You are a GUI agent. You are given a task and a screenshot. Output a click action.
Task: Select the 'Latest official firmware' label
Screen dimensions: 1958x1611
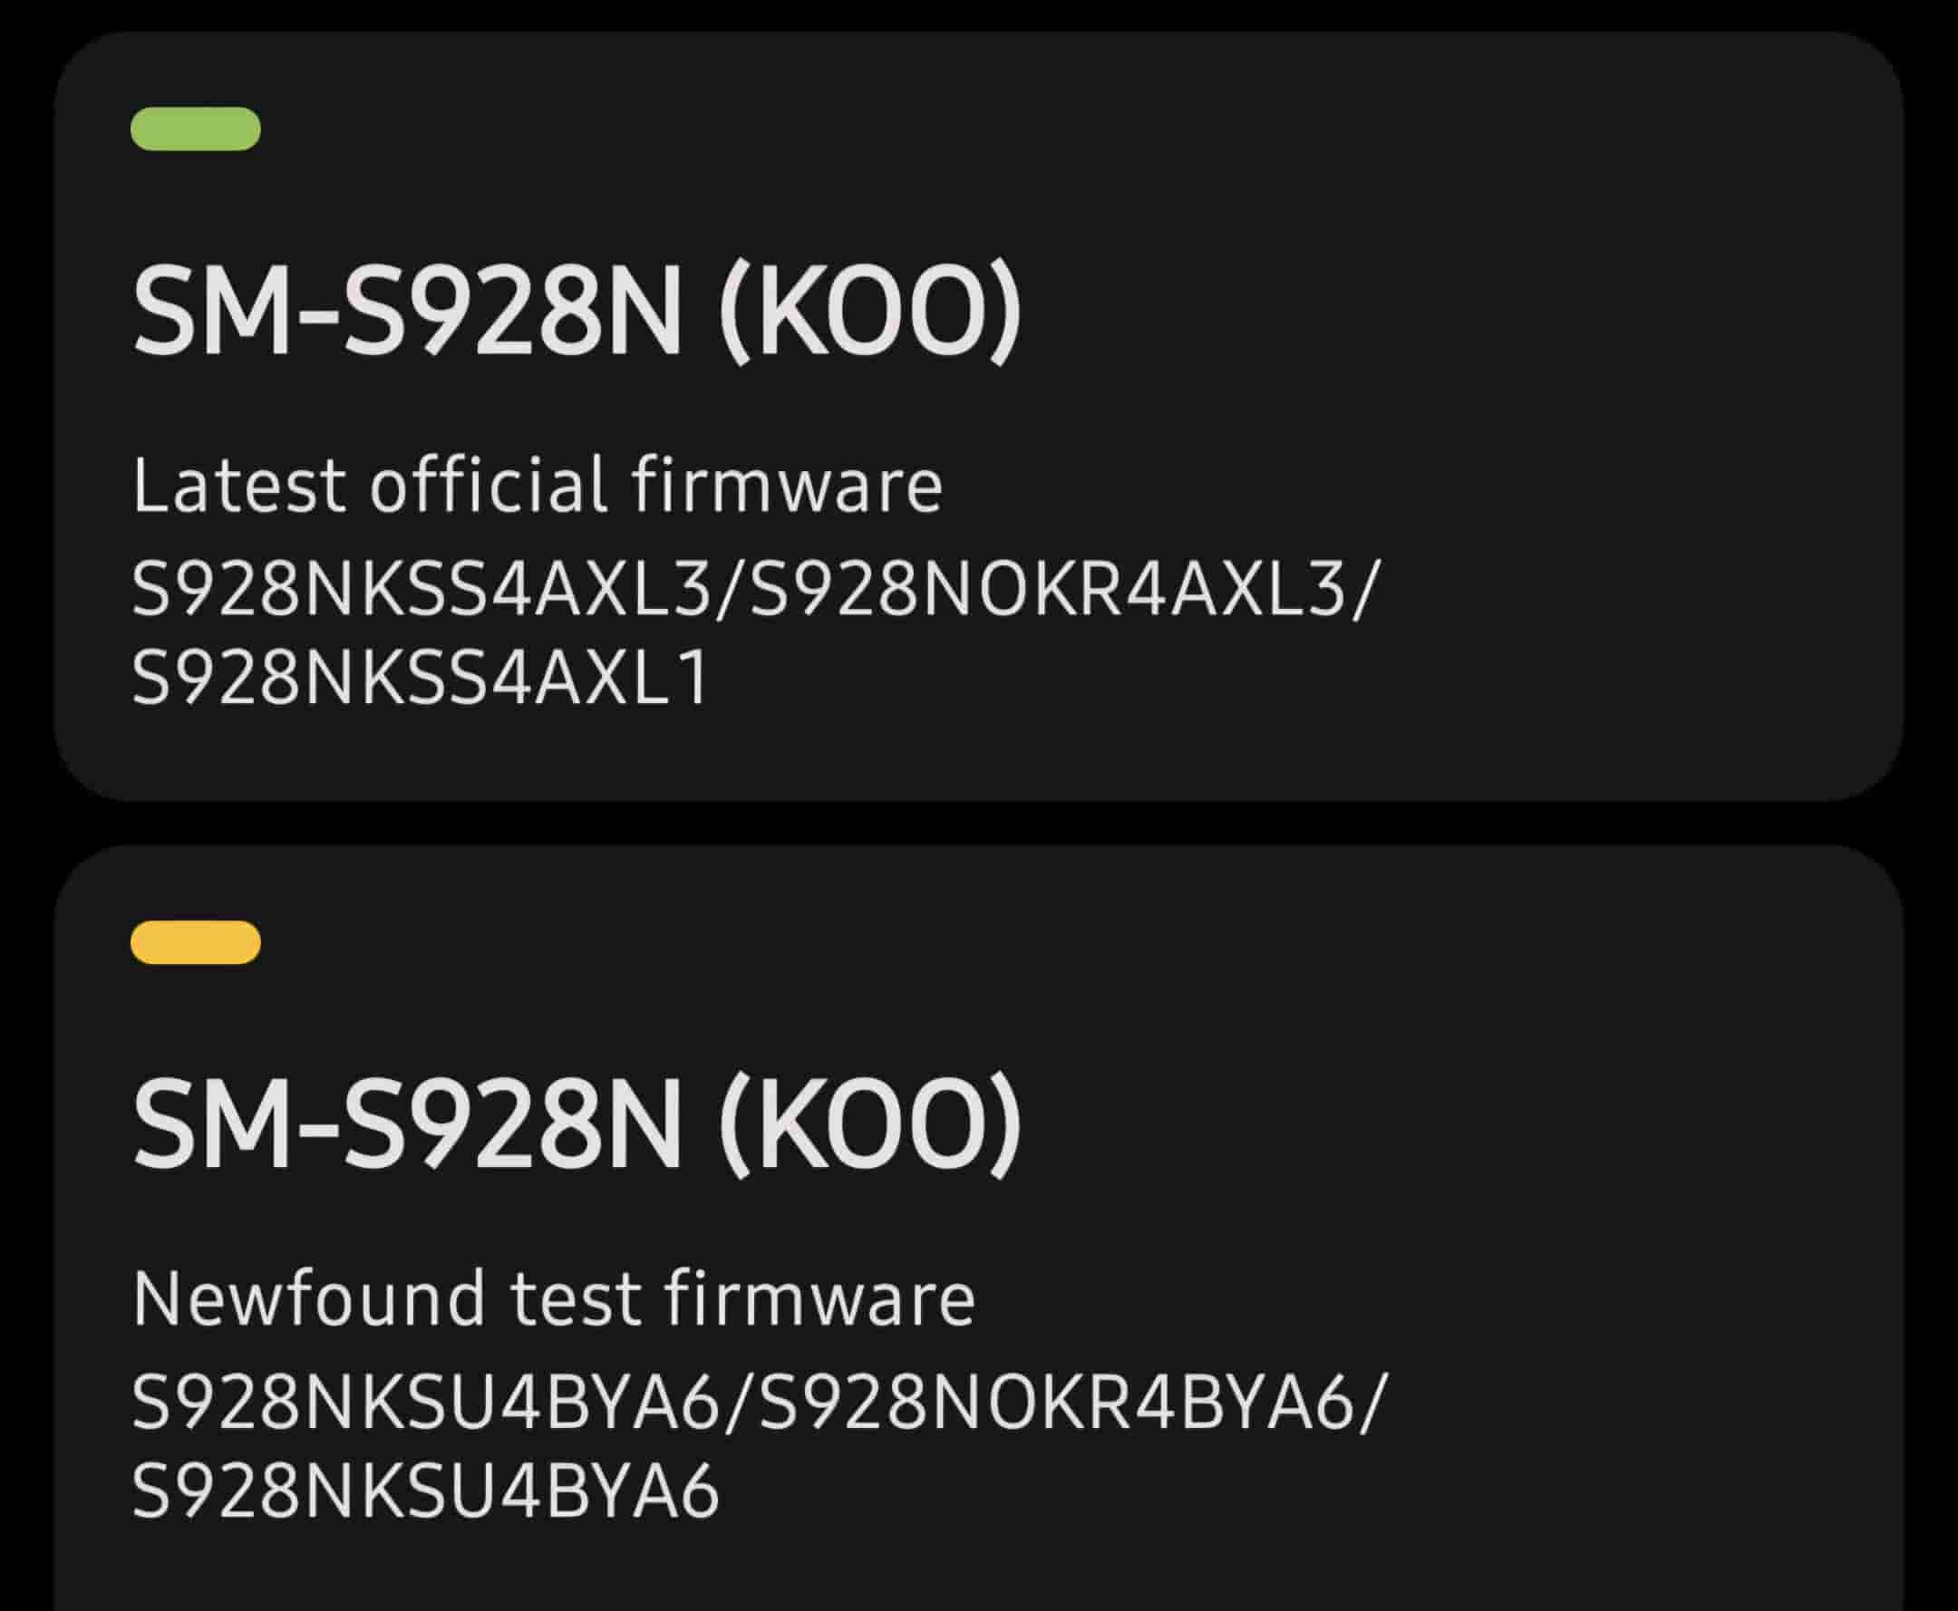point(537,485)
